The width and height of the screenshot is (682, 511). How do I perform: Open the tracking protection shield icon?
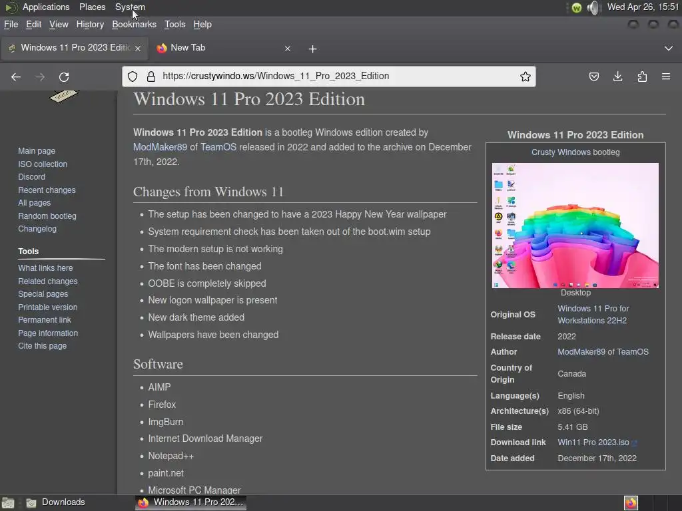[x=133, y=77]
